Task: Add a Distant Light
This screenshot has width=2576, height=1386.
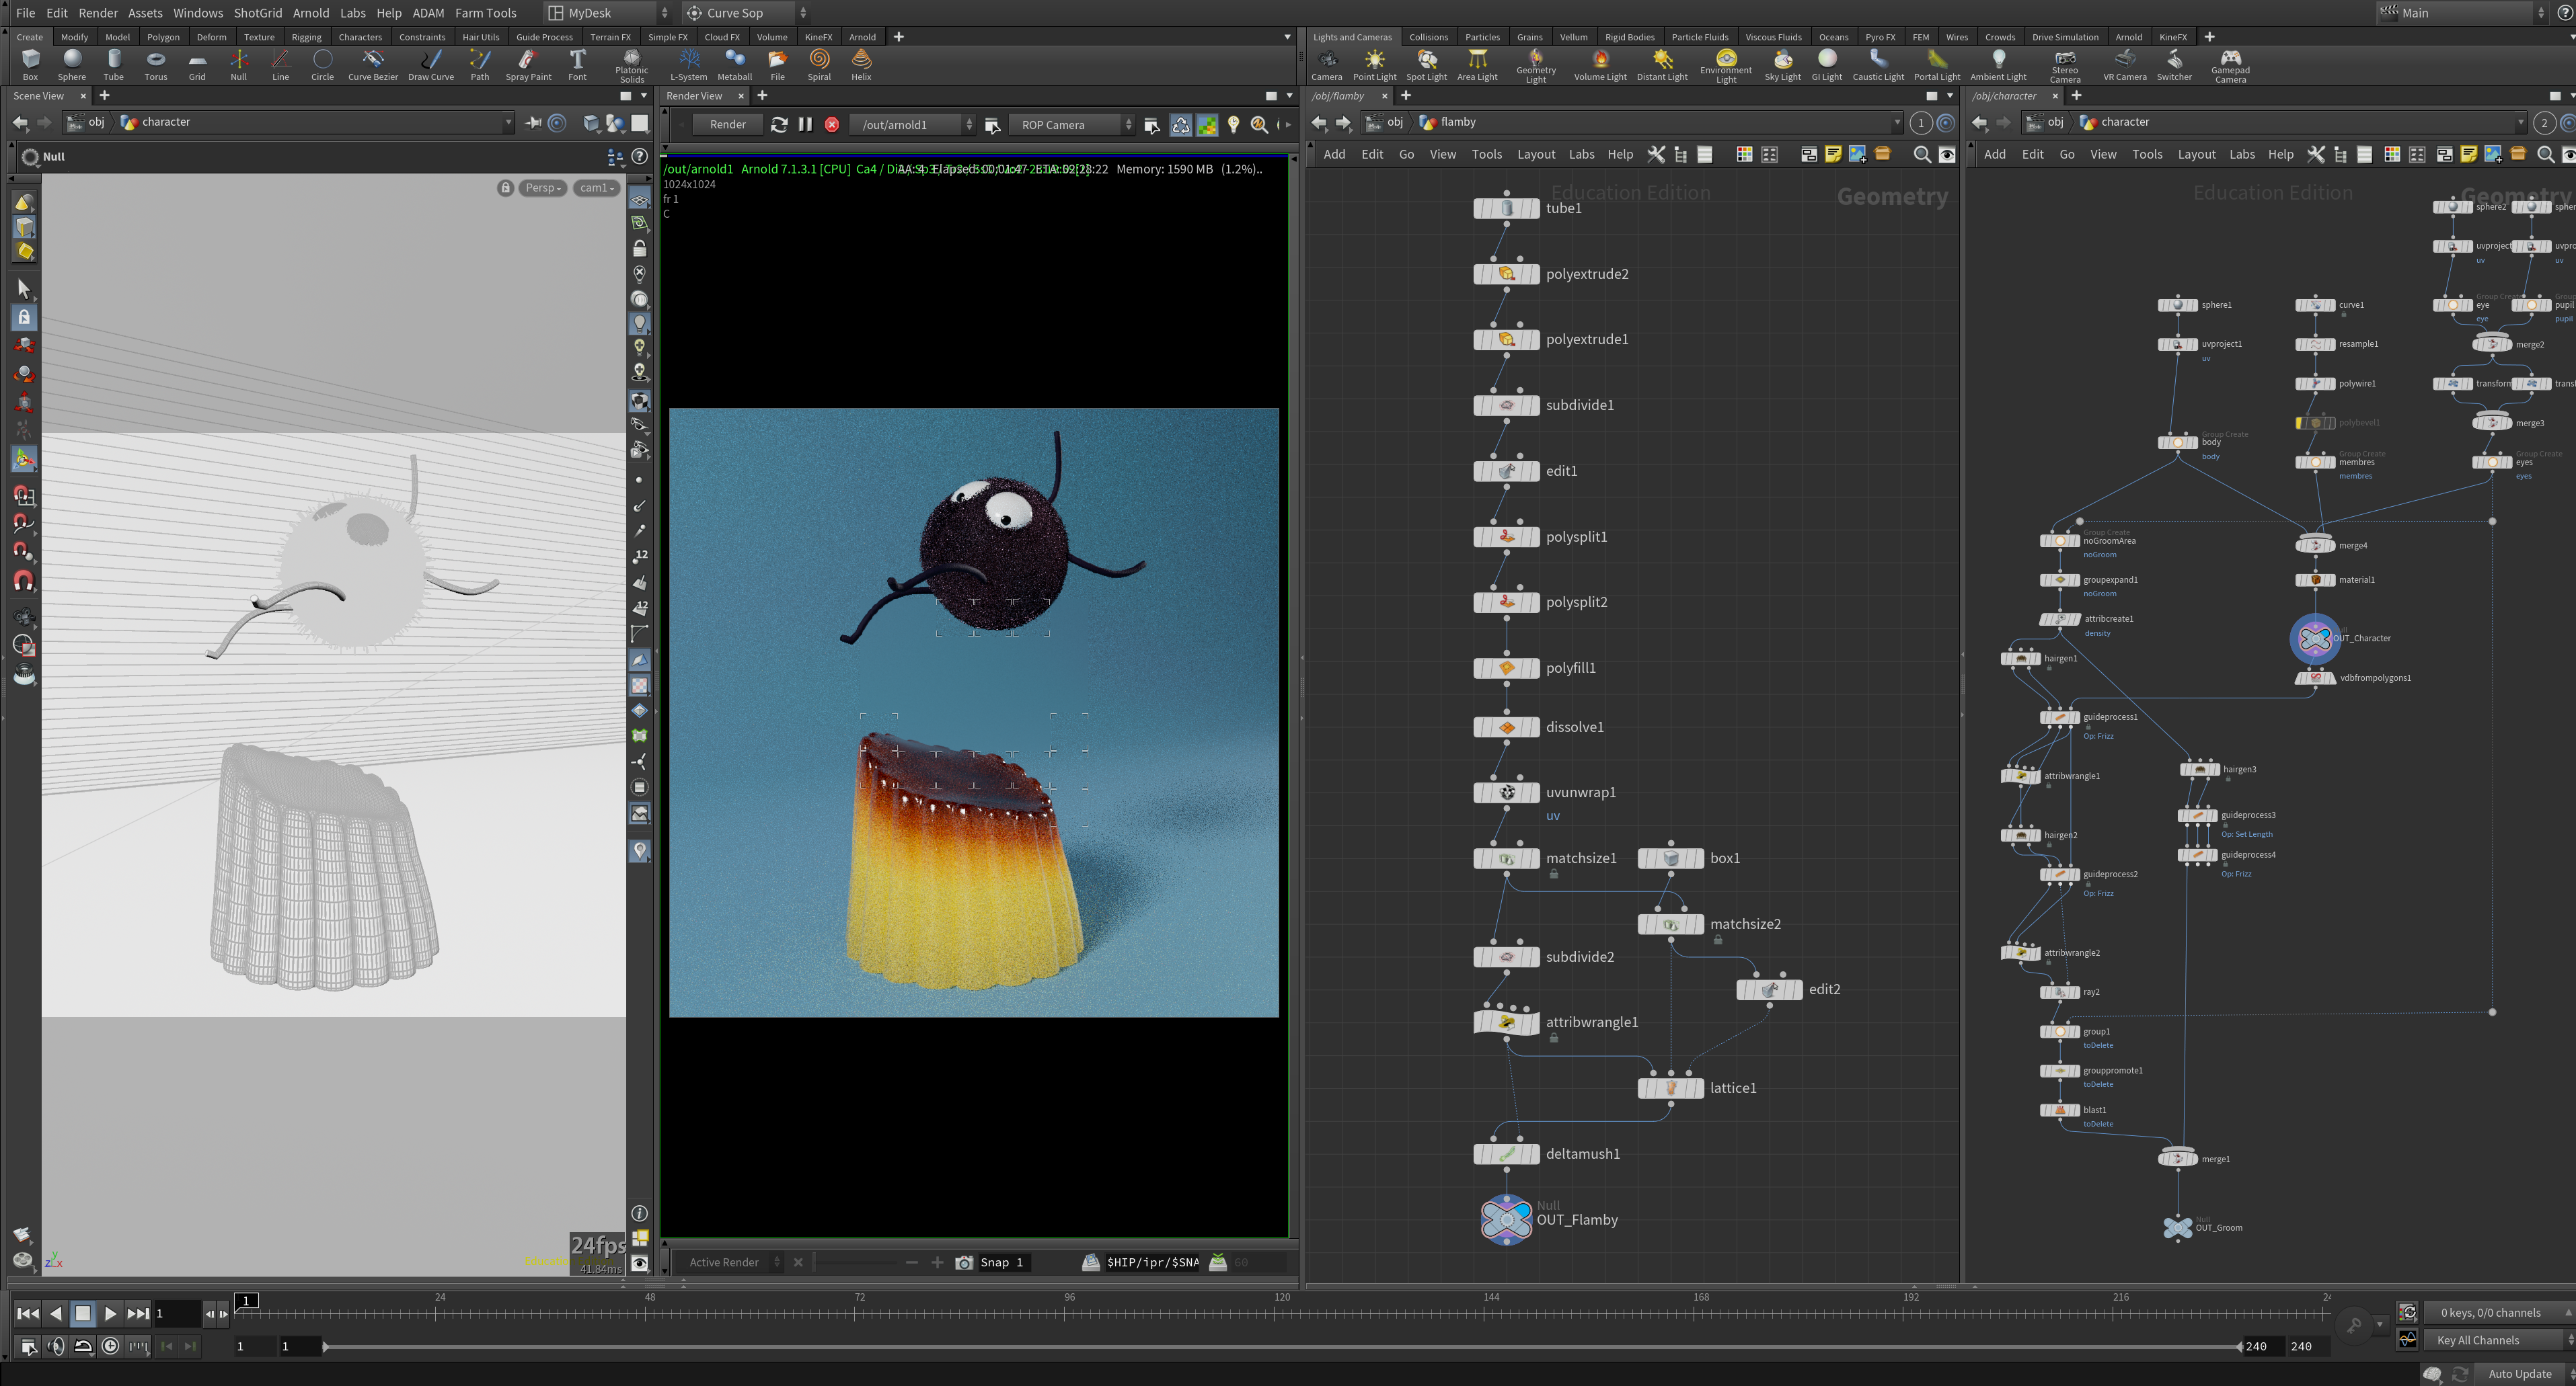Action: point(1662,65)
